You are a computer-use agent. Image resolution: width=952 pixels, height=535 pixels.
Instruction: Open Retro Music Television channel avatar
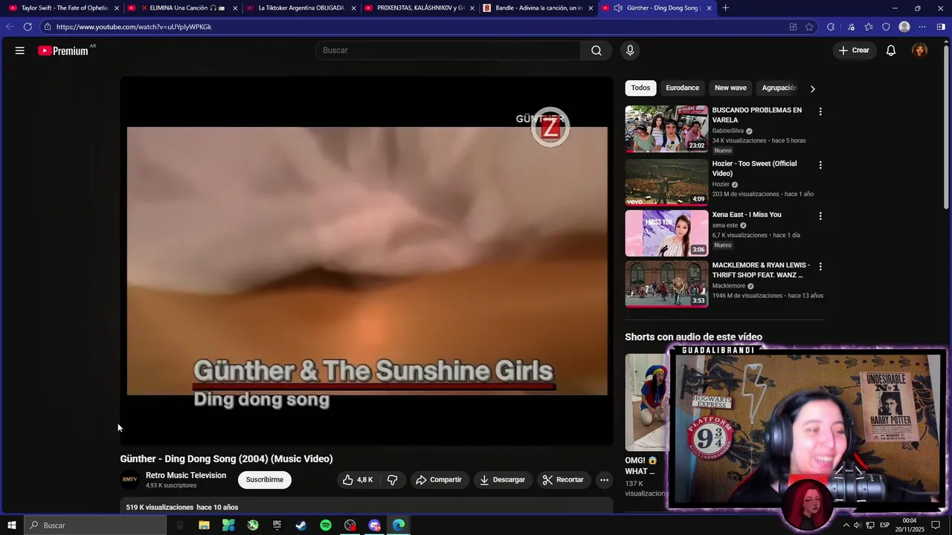pyautogui.click(x=129, y=480)
